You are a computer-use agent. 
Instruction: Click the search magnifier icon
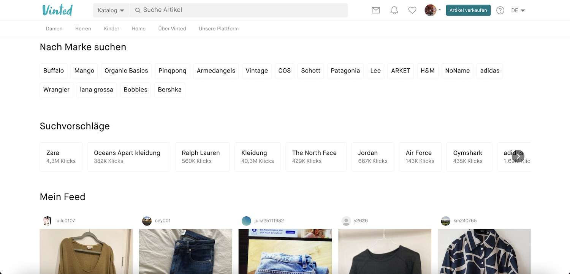138,10
